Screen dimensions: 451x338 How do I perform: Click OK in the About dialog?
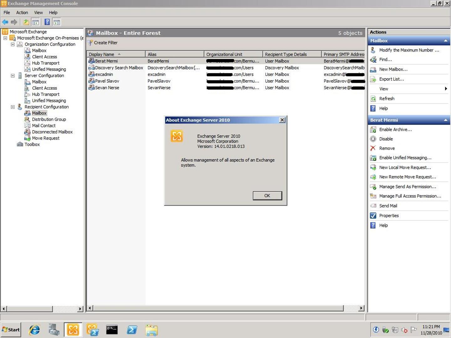(x=267, y=196)
